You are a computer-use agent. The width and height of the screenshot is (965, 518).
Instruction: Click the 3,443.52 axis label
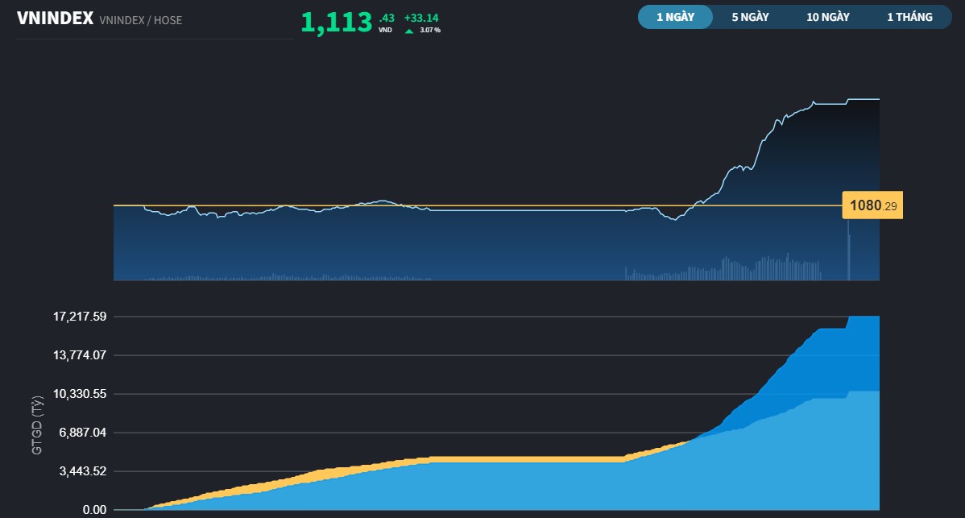(x=82, y=471)
